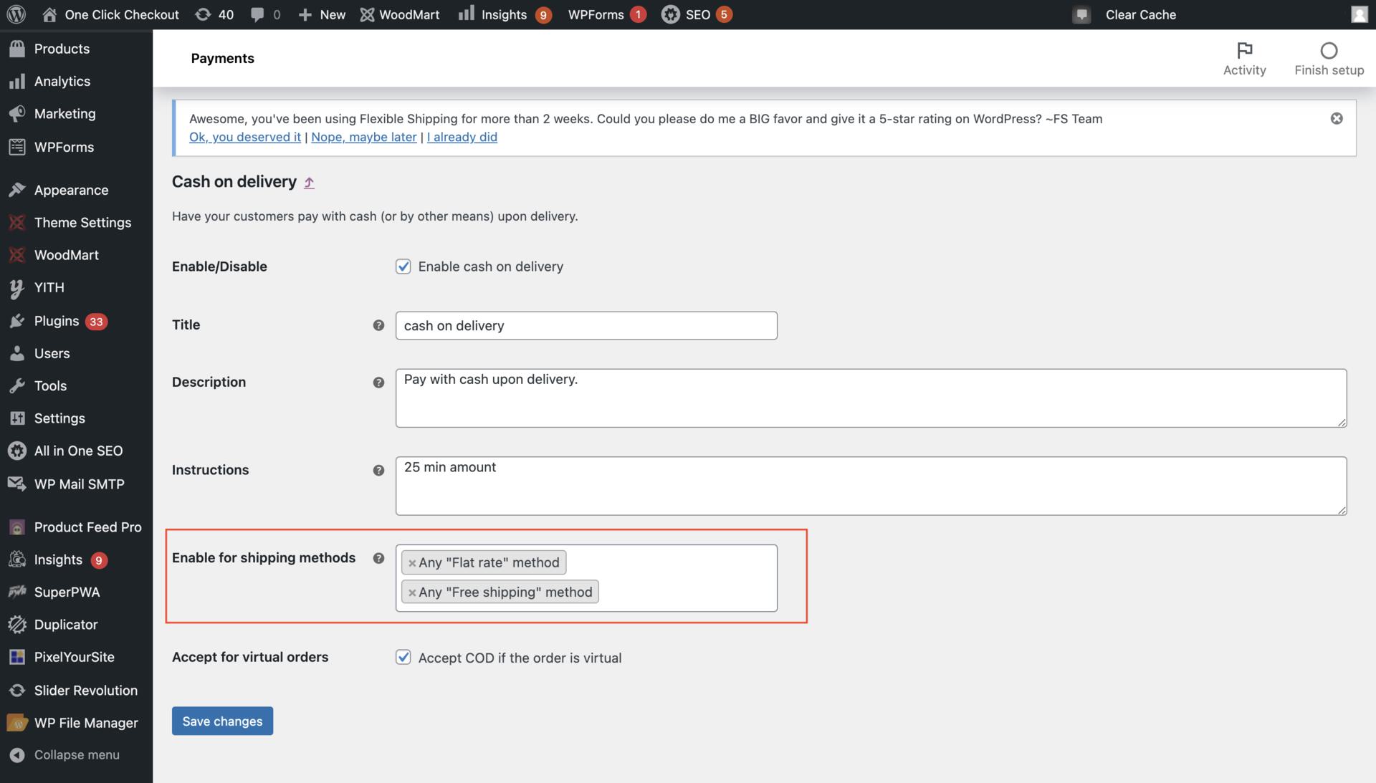Enable Accept COD if order is virtual

403,658
